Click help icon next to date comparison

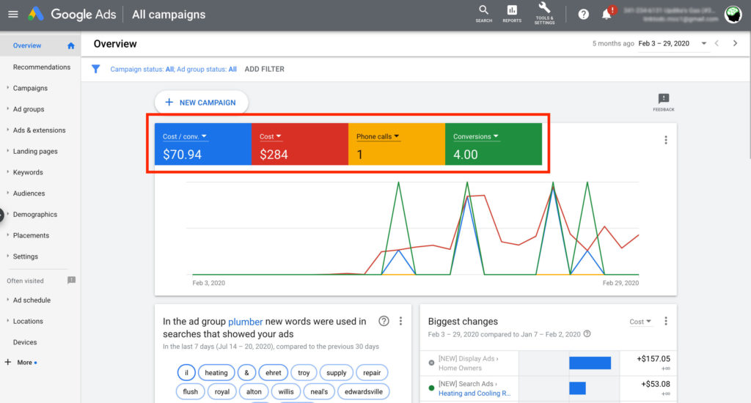[x=587, y=334]
